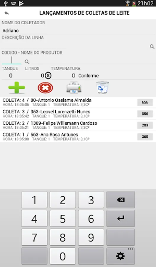Tap the keyboard backspace key
This screenshot has height=267, width=156.
(121, 200)
